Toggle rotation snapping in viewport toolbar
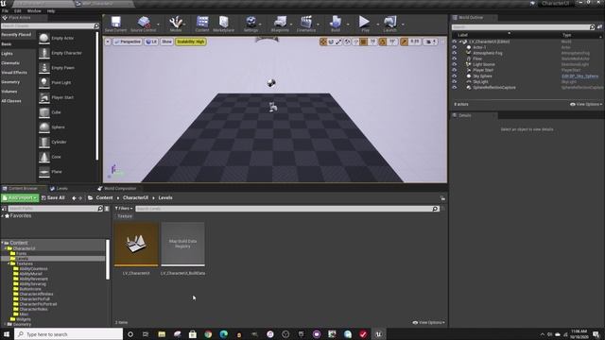The height and width of the screenshot is (340, 605). (382, 42)
